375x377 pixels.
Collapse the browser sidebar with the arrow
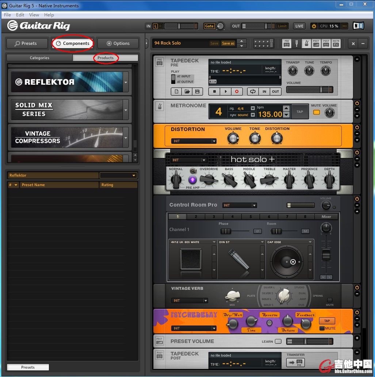tap(146, 43)
